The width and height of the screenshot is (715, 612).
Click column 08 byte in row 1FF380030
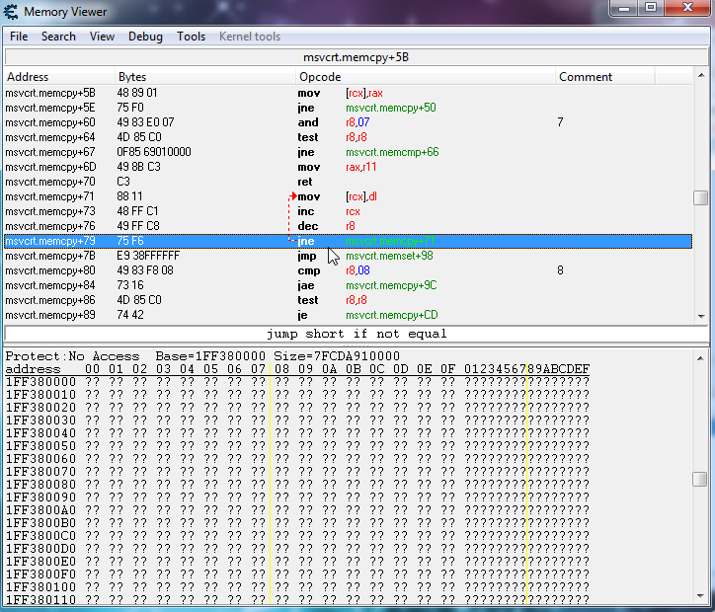pos(281,421)
